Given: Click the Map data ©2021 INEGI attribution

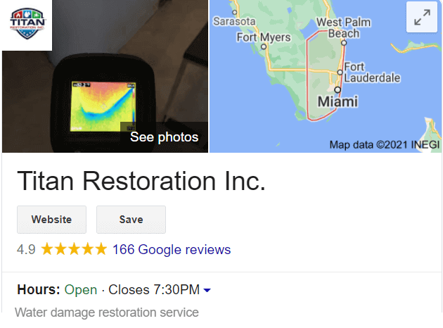Looking at the screenshot, I should 384,145.
